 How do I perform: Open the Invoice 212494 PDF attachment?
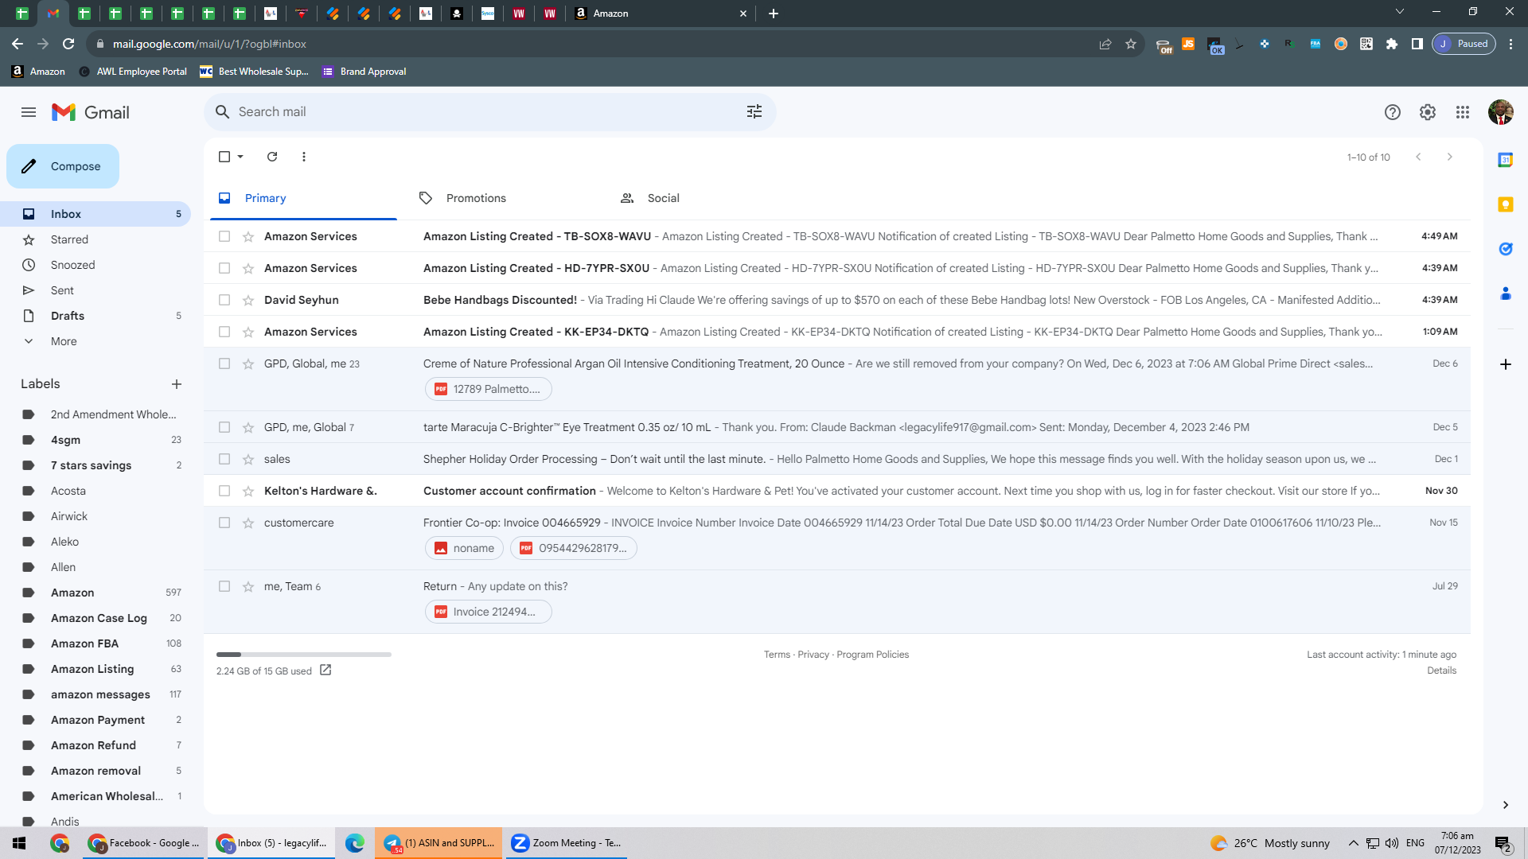coord(488,612)
